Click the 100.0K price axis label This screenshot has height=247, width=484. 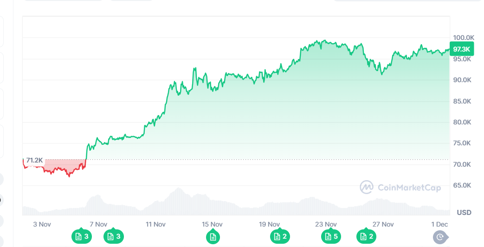tap(463, 38)
